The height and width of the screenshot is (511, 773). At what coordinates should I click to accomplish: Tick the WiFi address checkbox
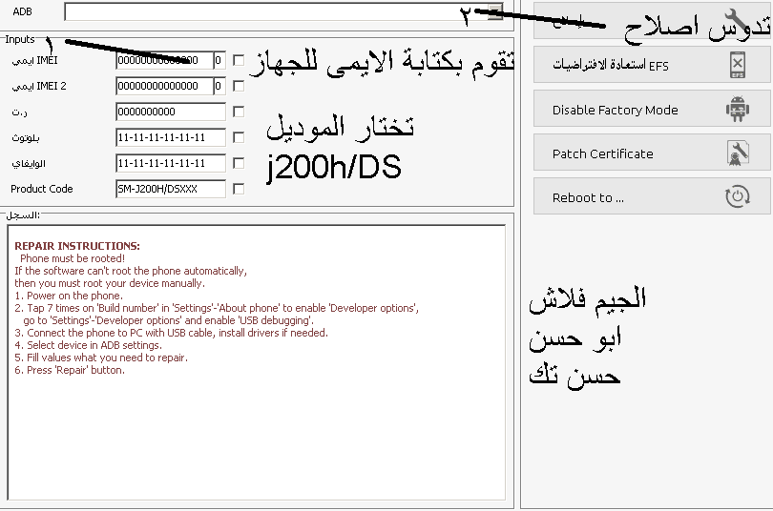pyautogui.click(x=239, y=163)
